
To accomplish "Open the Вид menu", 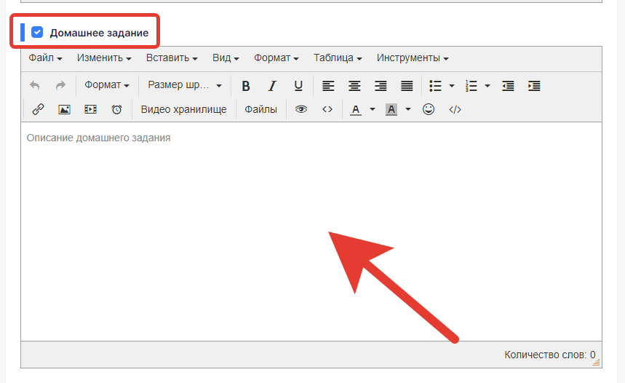I will point(226,58).
